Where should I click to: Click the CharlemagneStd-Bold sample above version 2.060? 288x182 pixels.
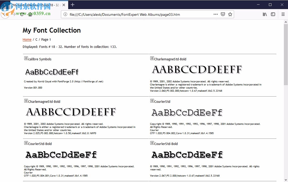197,70
